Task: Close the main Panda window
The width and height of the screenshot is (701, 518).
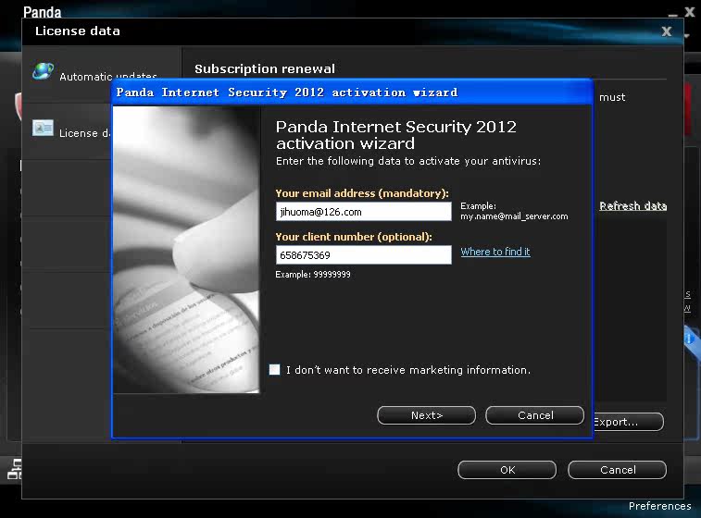Action: tap(690, 12)
